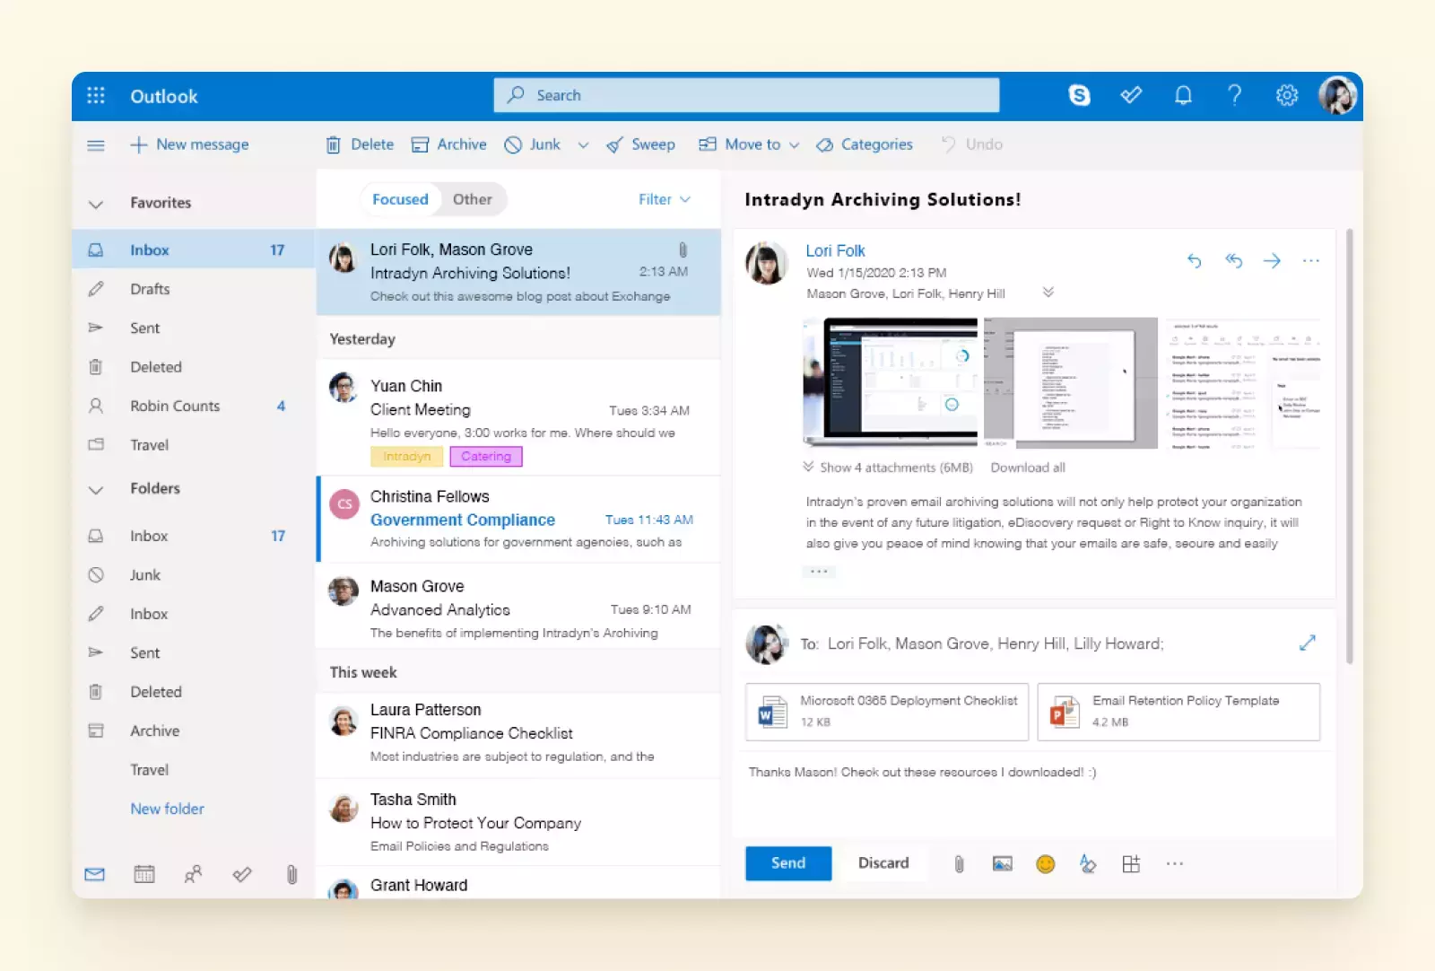Viewport: 1435px width, 971px height.
Task: Open the app launcher grid
Action: click(96, 96)
